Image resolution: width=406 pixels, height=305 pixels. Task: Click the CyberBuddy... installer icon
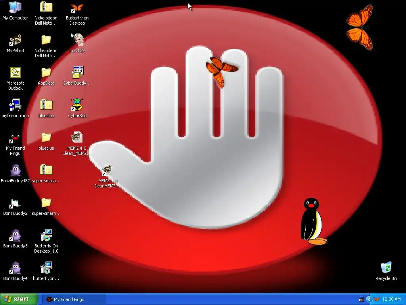[x=77, y=72]
